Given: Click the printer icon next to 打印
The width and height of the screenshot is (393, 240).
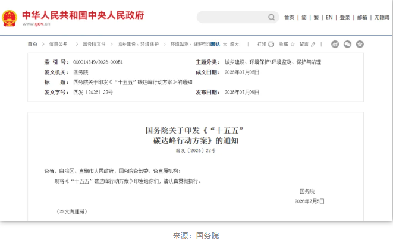Looking at the screenshot, I should 271,44.
